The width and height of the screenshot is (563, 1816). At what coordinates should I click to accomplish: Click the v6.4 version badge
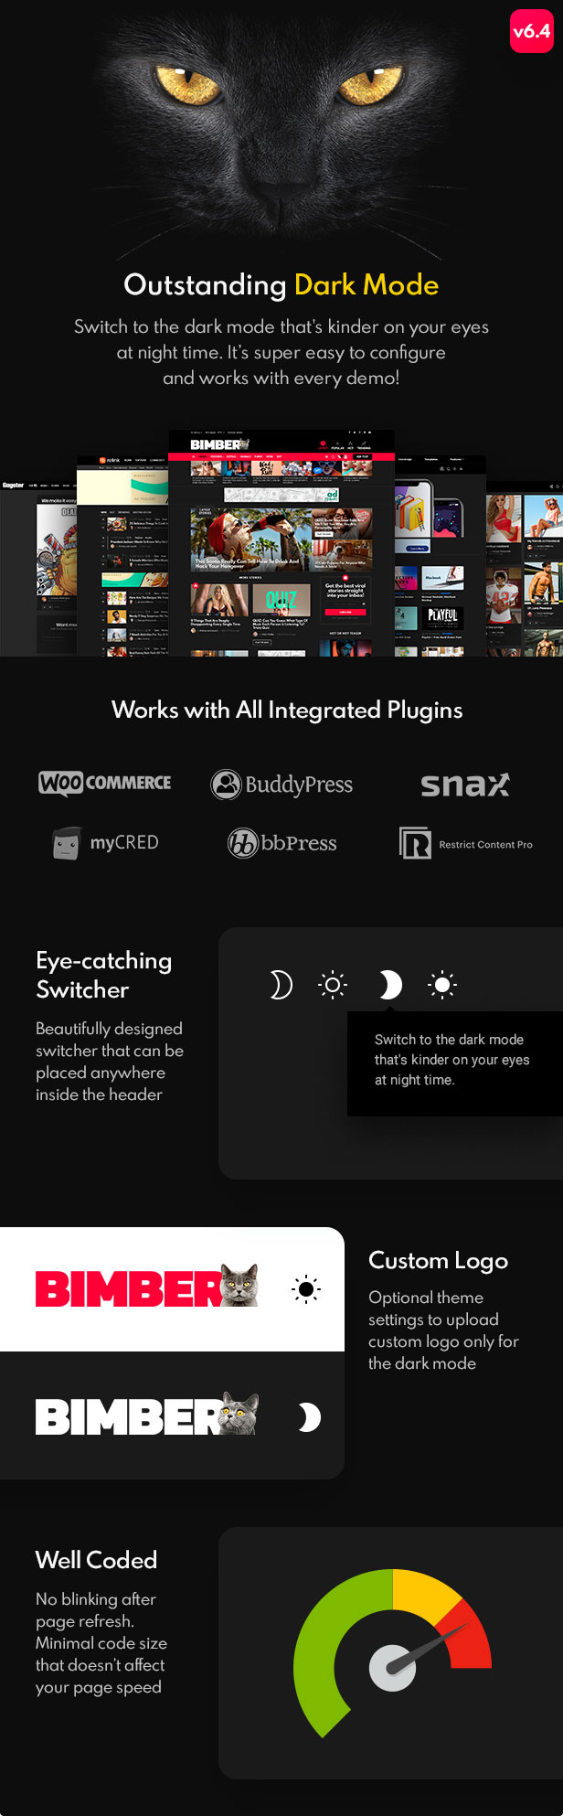531,31
